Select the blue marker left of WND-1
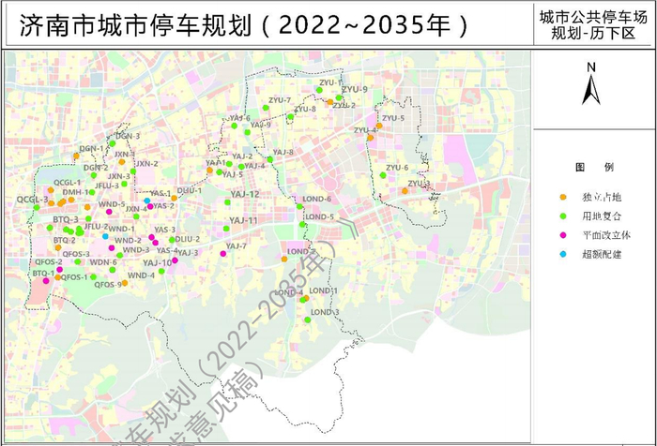 point(105,236)
